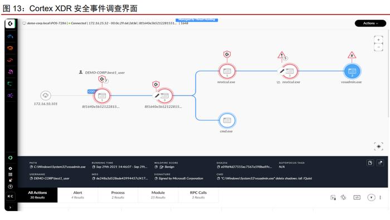390x220 pixels.
Task: Click the document icon in details panel corner
Action: tap(370, 163)
